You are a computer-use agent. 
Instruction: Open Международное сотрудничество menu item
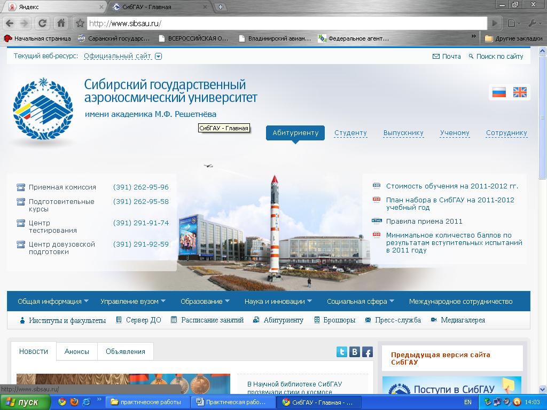coord(460,301)
